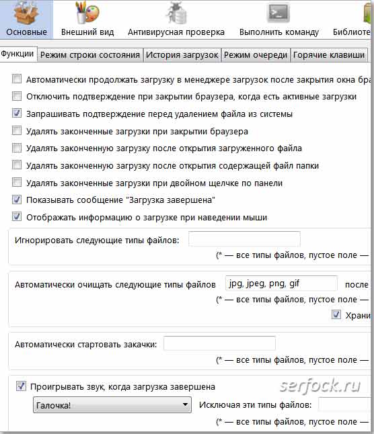The image size is (374, 434).
Task: Click the Внешний вид label text
Action: (x=87, y=32)
